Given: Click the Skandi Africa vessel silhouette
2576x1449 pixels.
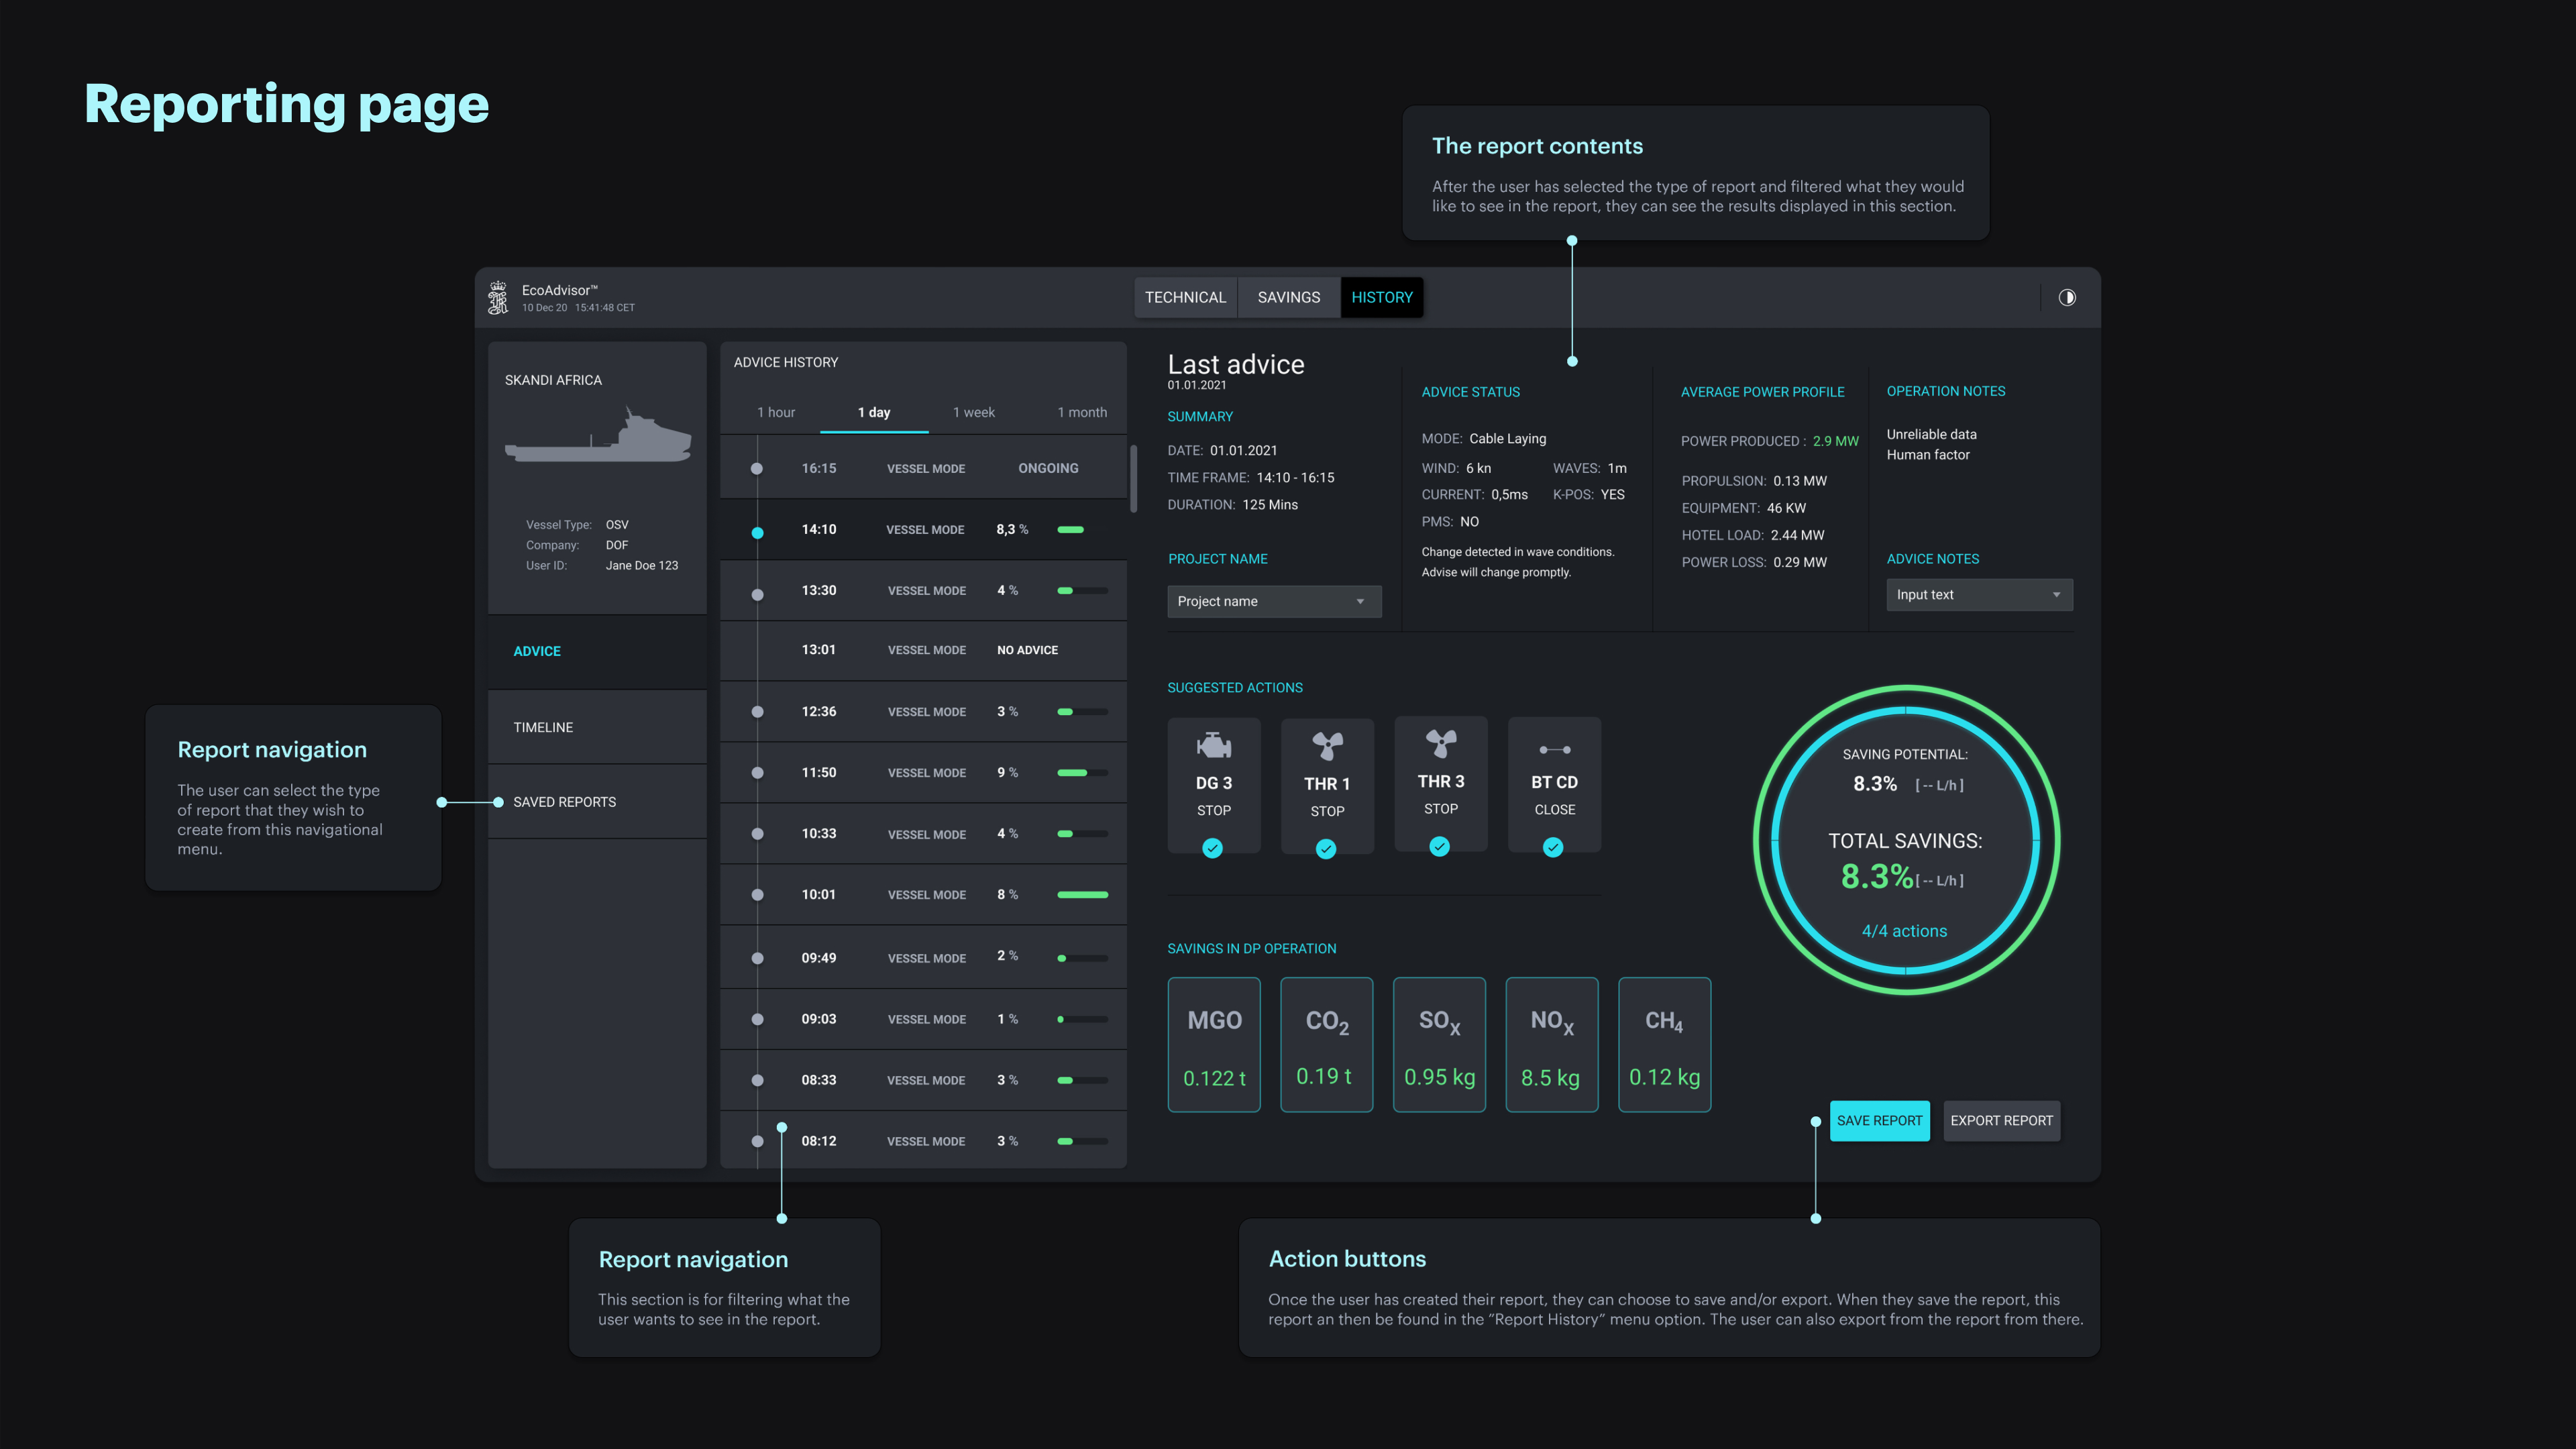Looking at the screenshot, I should point(598,435).
